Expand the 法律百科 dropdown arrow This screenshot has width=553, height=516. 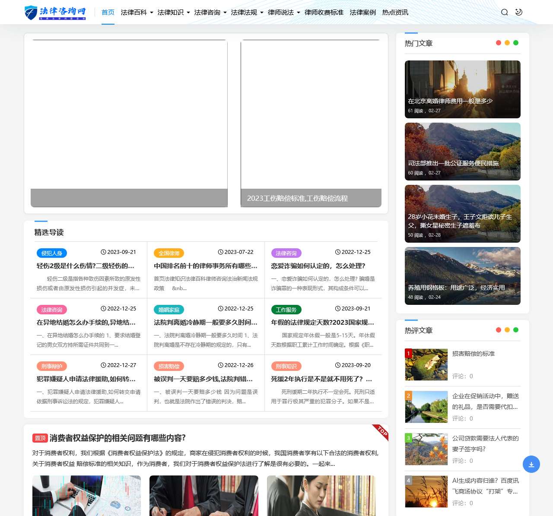(x=152, y=13)
